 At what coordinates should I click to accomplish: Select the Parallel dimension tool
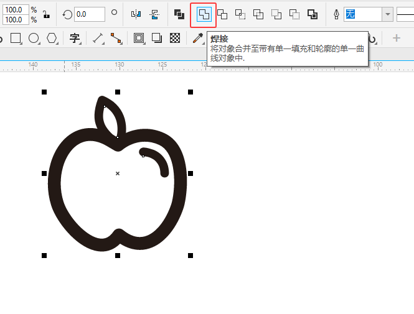click(x=98, y=38)
